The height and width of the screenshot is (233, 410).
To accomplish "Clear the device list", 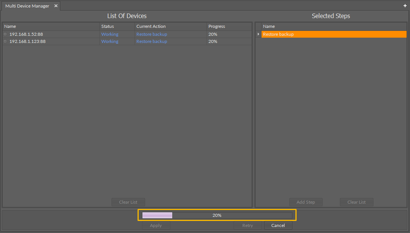I will tap(128, 202).
